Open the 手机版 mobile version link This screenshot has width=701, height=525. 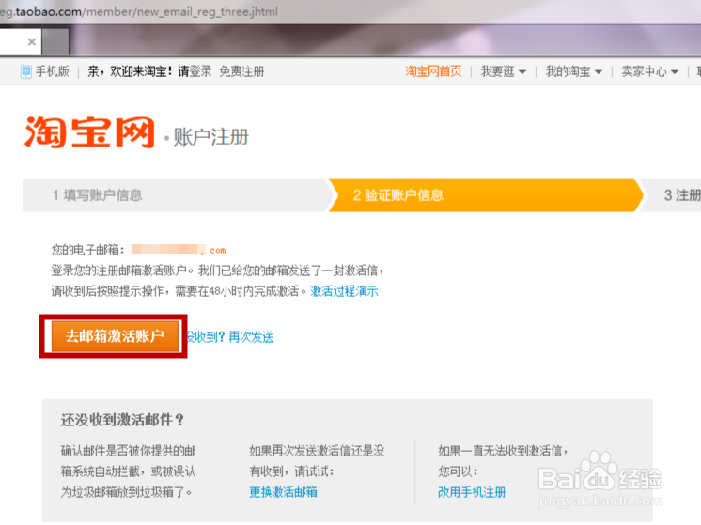coord(53,71)
